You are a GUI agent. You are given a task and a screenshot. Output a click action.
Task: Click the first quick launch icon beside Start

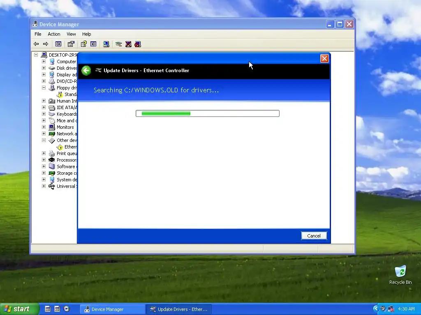48,309
